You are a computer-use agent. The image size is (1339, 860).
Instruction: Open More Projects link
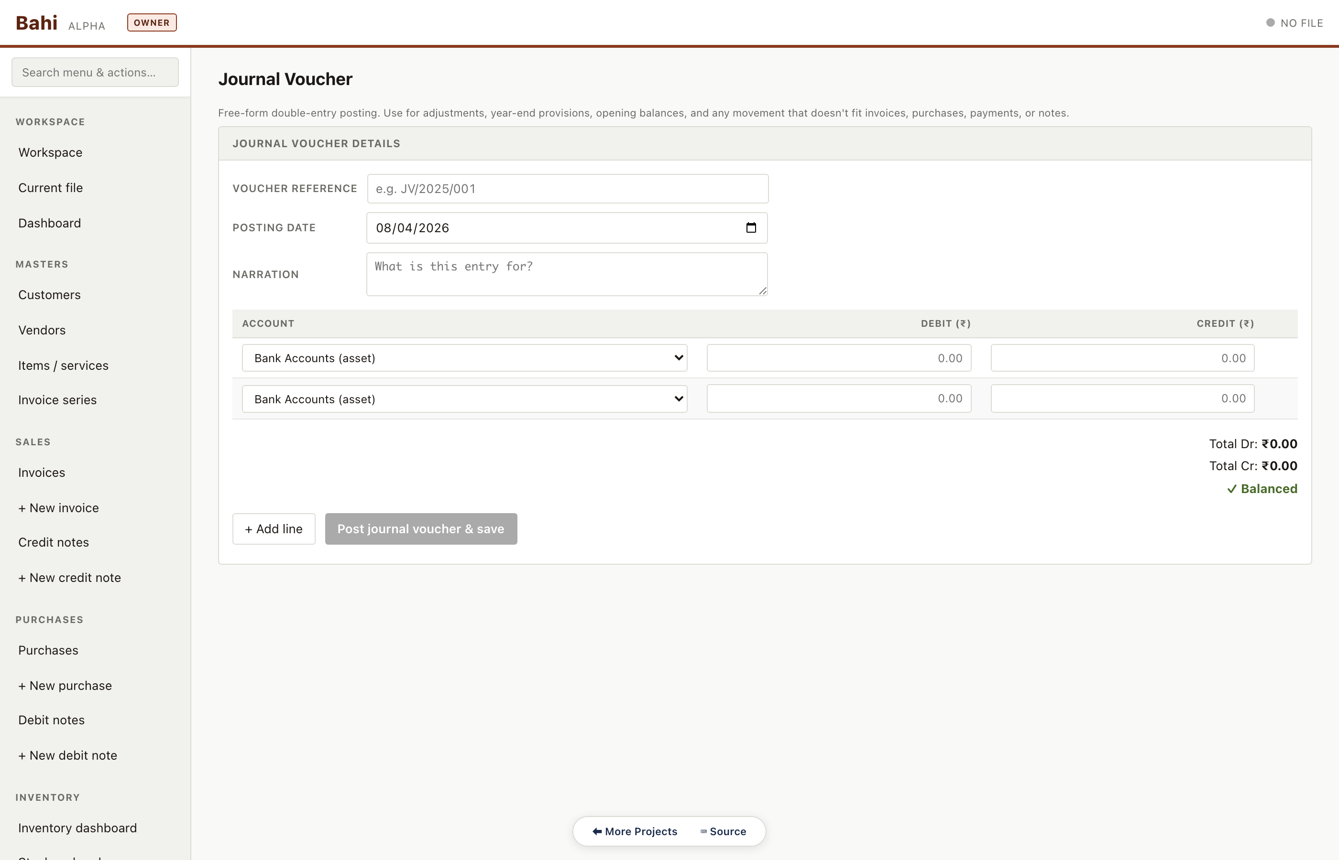tap(634, 831)
